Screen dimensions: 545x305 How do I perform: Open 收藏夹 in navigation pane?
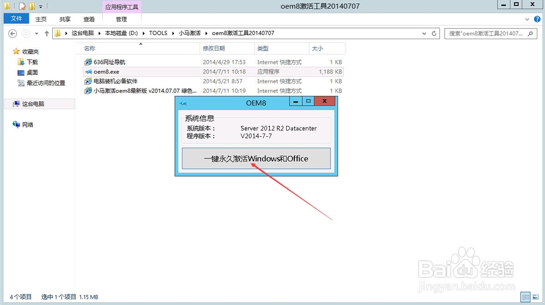coord(30,51)
